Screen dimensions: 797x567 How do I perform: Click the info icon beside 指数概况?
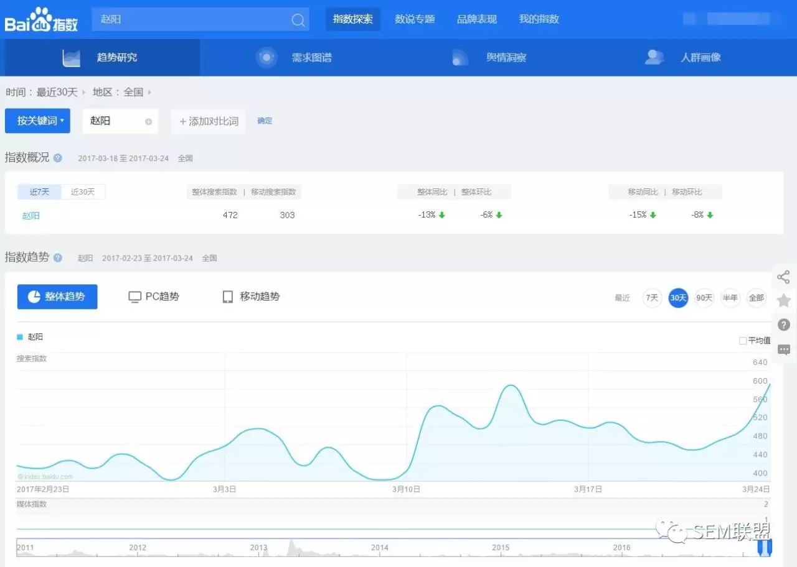[x=58, y=158]
